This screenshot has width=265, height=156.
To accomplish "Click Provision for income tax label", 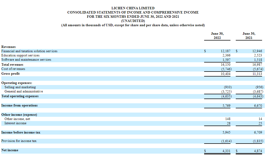I will [x=19, y=141].
